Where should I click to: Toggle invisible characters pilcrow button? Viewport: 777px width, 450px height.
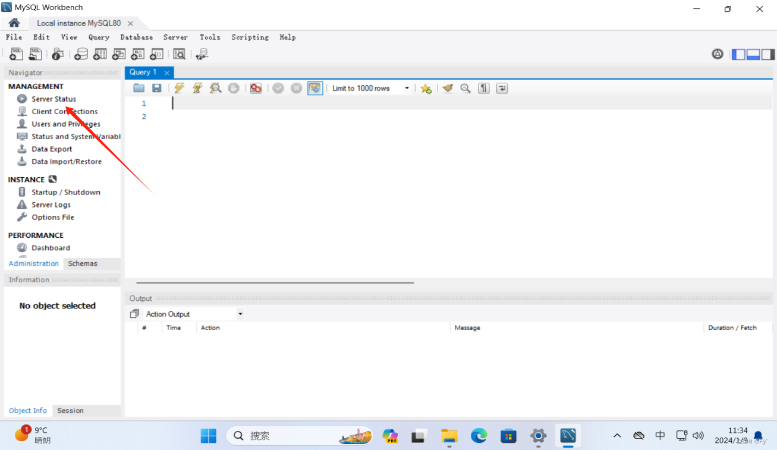(484, 88)
